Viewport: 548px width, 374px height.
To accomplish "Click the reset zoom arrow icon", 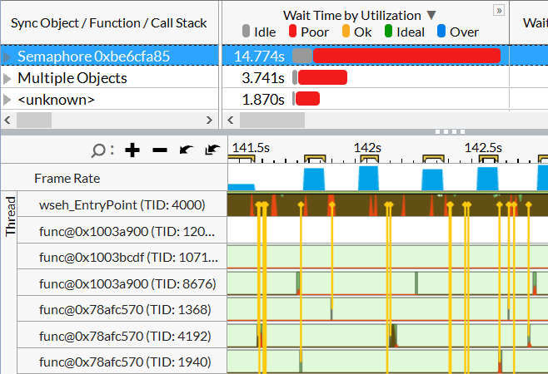I will click(x=212, y=150).
